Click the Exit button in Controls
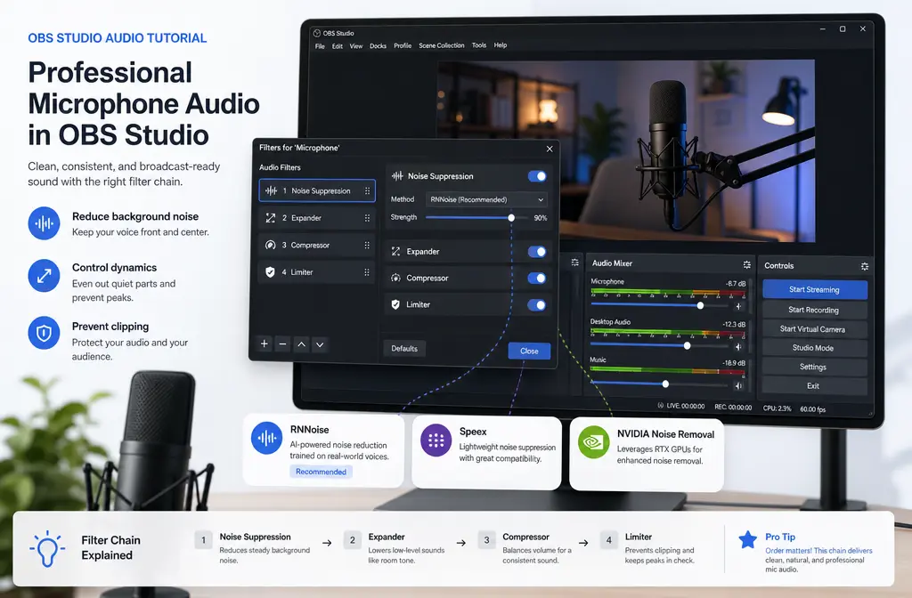This screenshot has height=598, width=912. click(x=814, y=386)
